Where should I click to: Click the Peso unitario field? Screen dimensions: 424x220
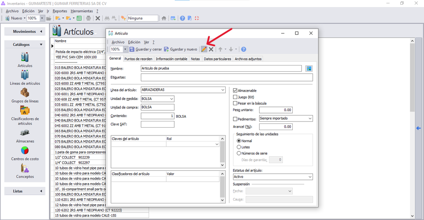point(276,110)
